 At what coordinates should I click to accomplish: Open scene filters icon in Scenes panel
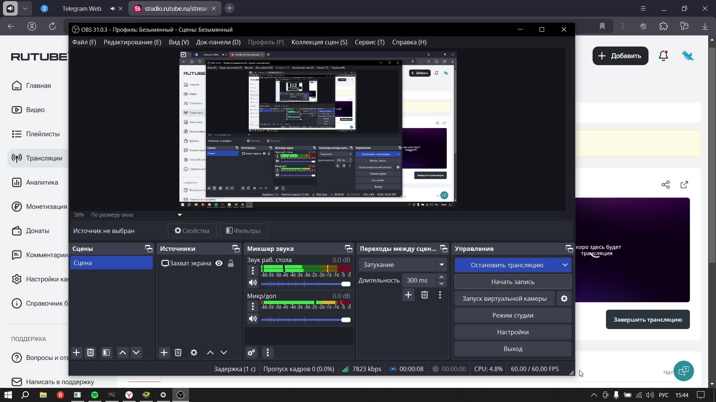(106, 352)
